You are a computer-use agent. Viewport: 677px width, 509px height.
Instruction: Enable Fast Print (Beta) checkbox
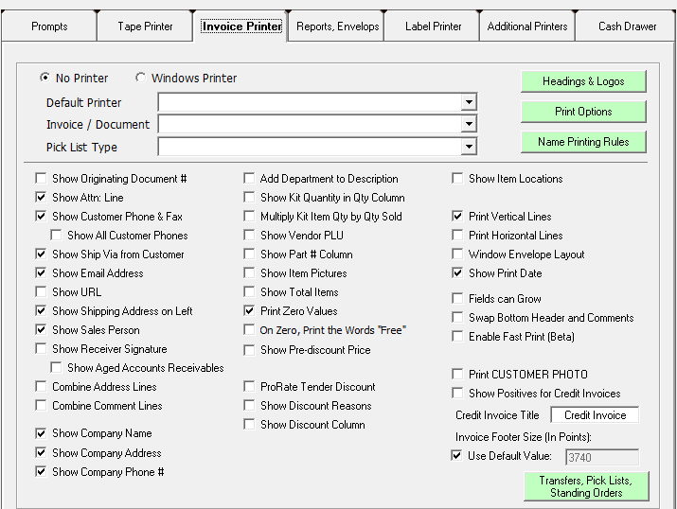click(457, 337)
